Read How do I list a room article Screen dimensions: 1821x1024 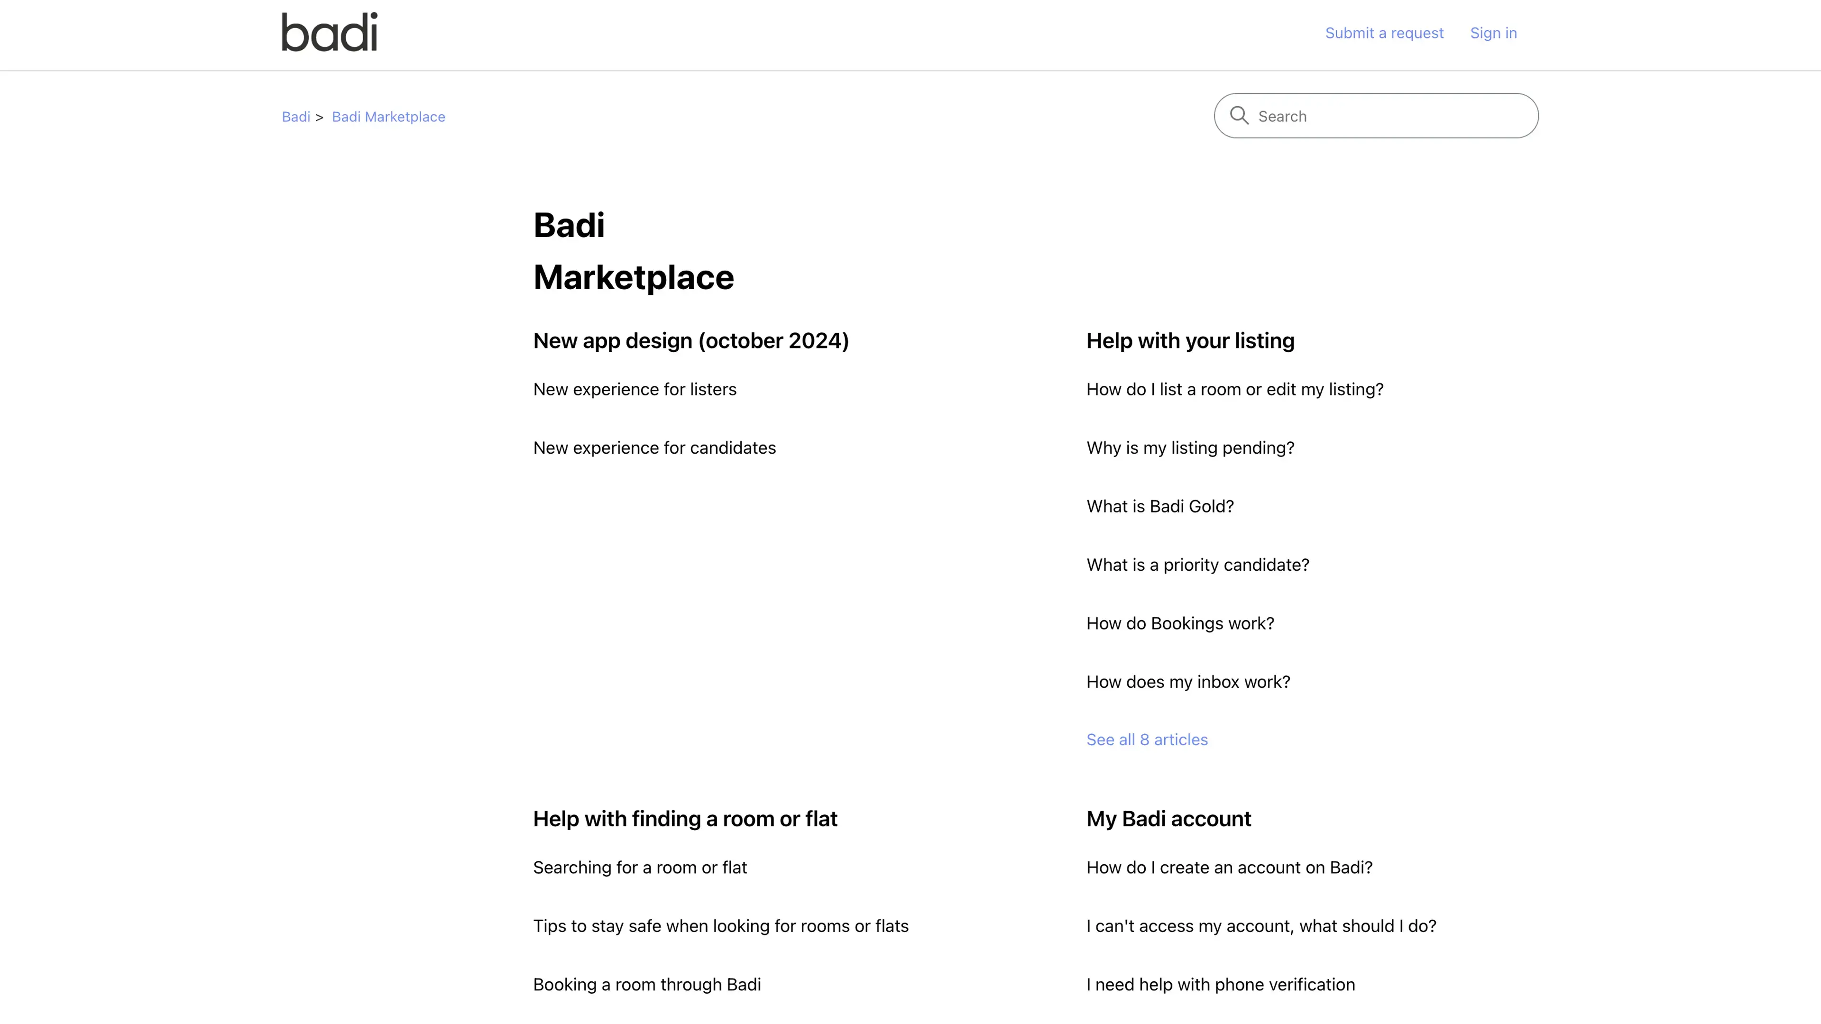click(1234, 389)
